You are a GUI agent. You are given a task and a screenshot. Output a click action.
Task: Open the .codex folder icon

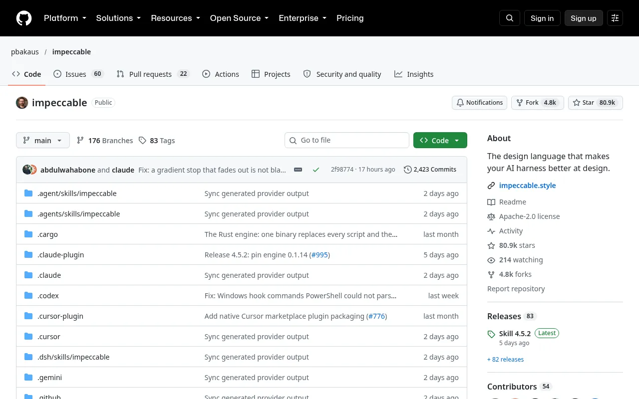pos(28,296)
